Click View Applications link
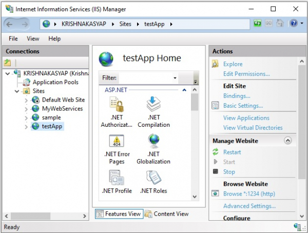 246,118
